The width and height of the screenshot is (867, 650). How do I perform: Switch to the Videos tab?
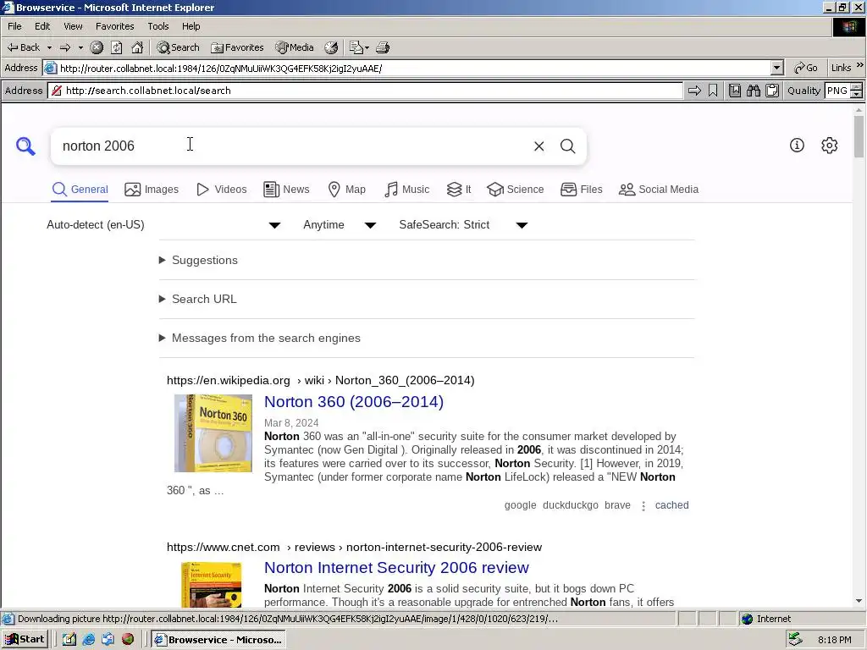222,190
